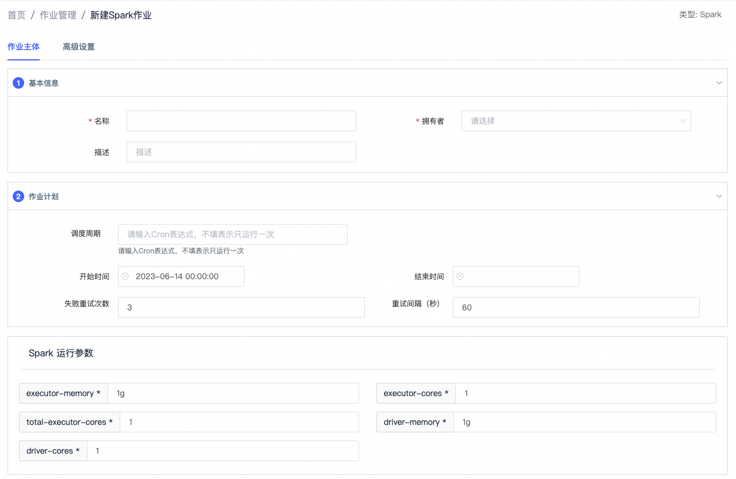This screenshot has height=479, width=736.
Task: Click the 调度周期 Cron expression field
Action: click(x=232, y=234)
